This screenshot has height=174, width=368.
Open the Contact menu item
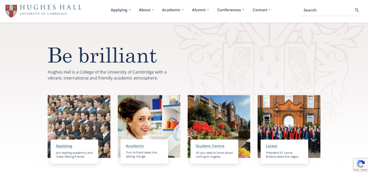pyautogui.click(x=260, y=10)
